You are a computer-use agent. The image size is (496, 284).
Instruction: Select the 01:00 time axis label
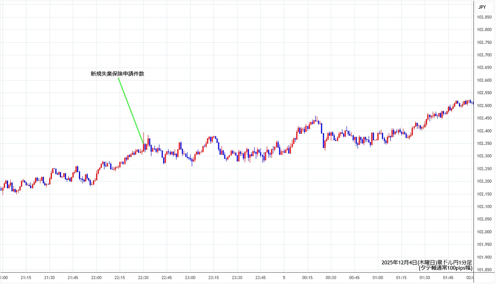(x=378, y=278)
